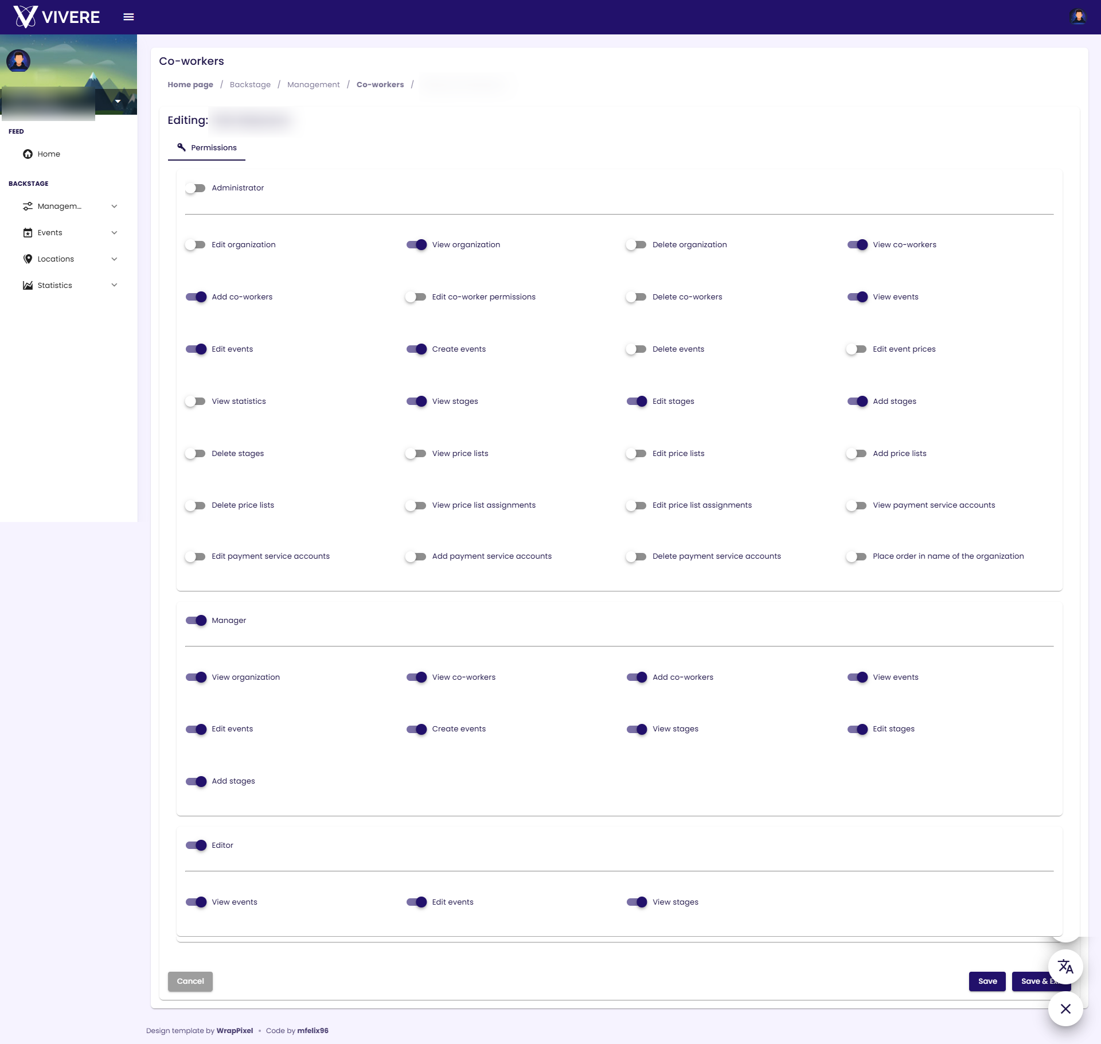Open the translate language floating button
This screenshot has width=1101, height=1044.
(x=1065, y=967)
